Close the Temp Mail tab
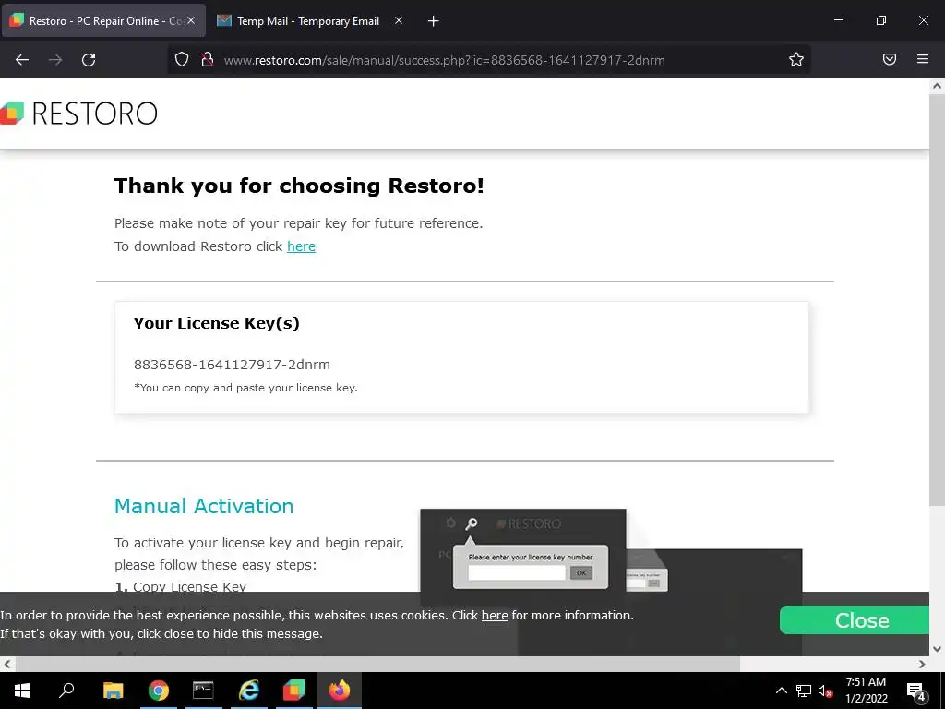 [x=399, y=20]
